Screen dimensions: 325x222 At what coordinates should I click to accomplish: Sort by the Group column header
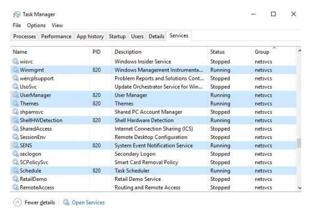point(274,52)
